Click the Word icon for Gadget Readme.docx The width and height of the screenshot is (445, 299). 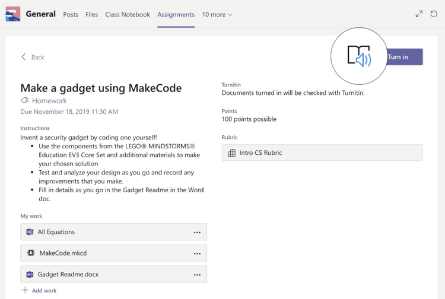pyautogui.click(x=30, y=275)
